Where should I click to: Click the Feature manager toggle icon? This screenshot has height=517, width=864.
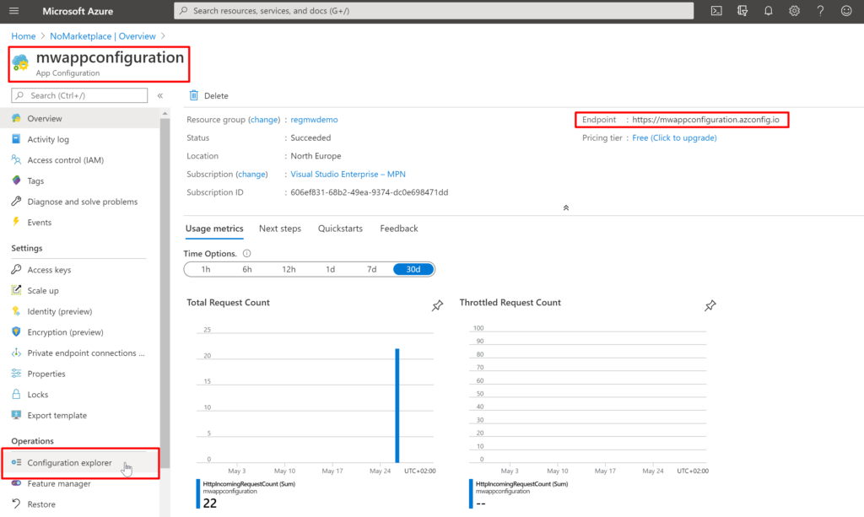pyautogui.click(x=16, y=483)
